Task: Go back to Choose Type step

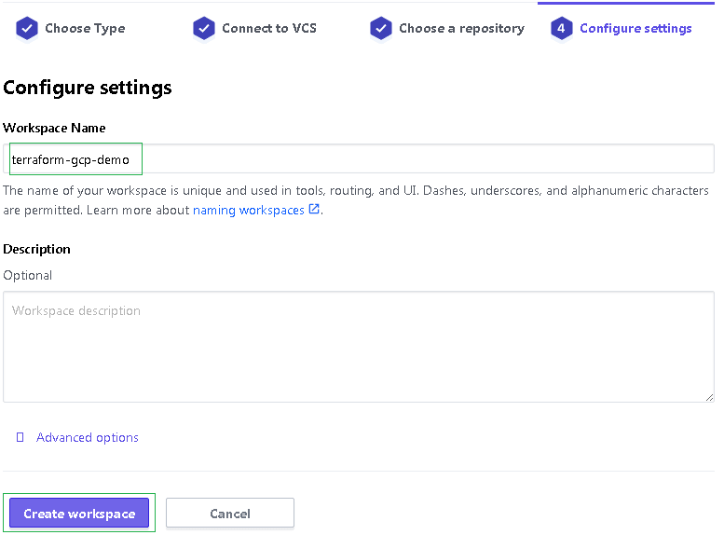Action: (x=85, y=29)
